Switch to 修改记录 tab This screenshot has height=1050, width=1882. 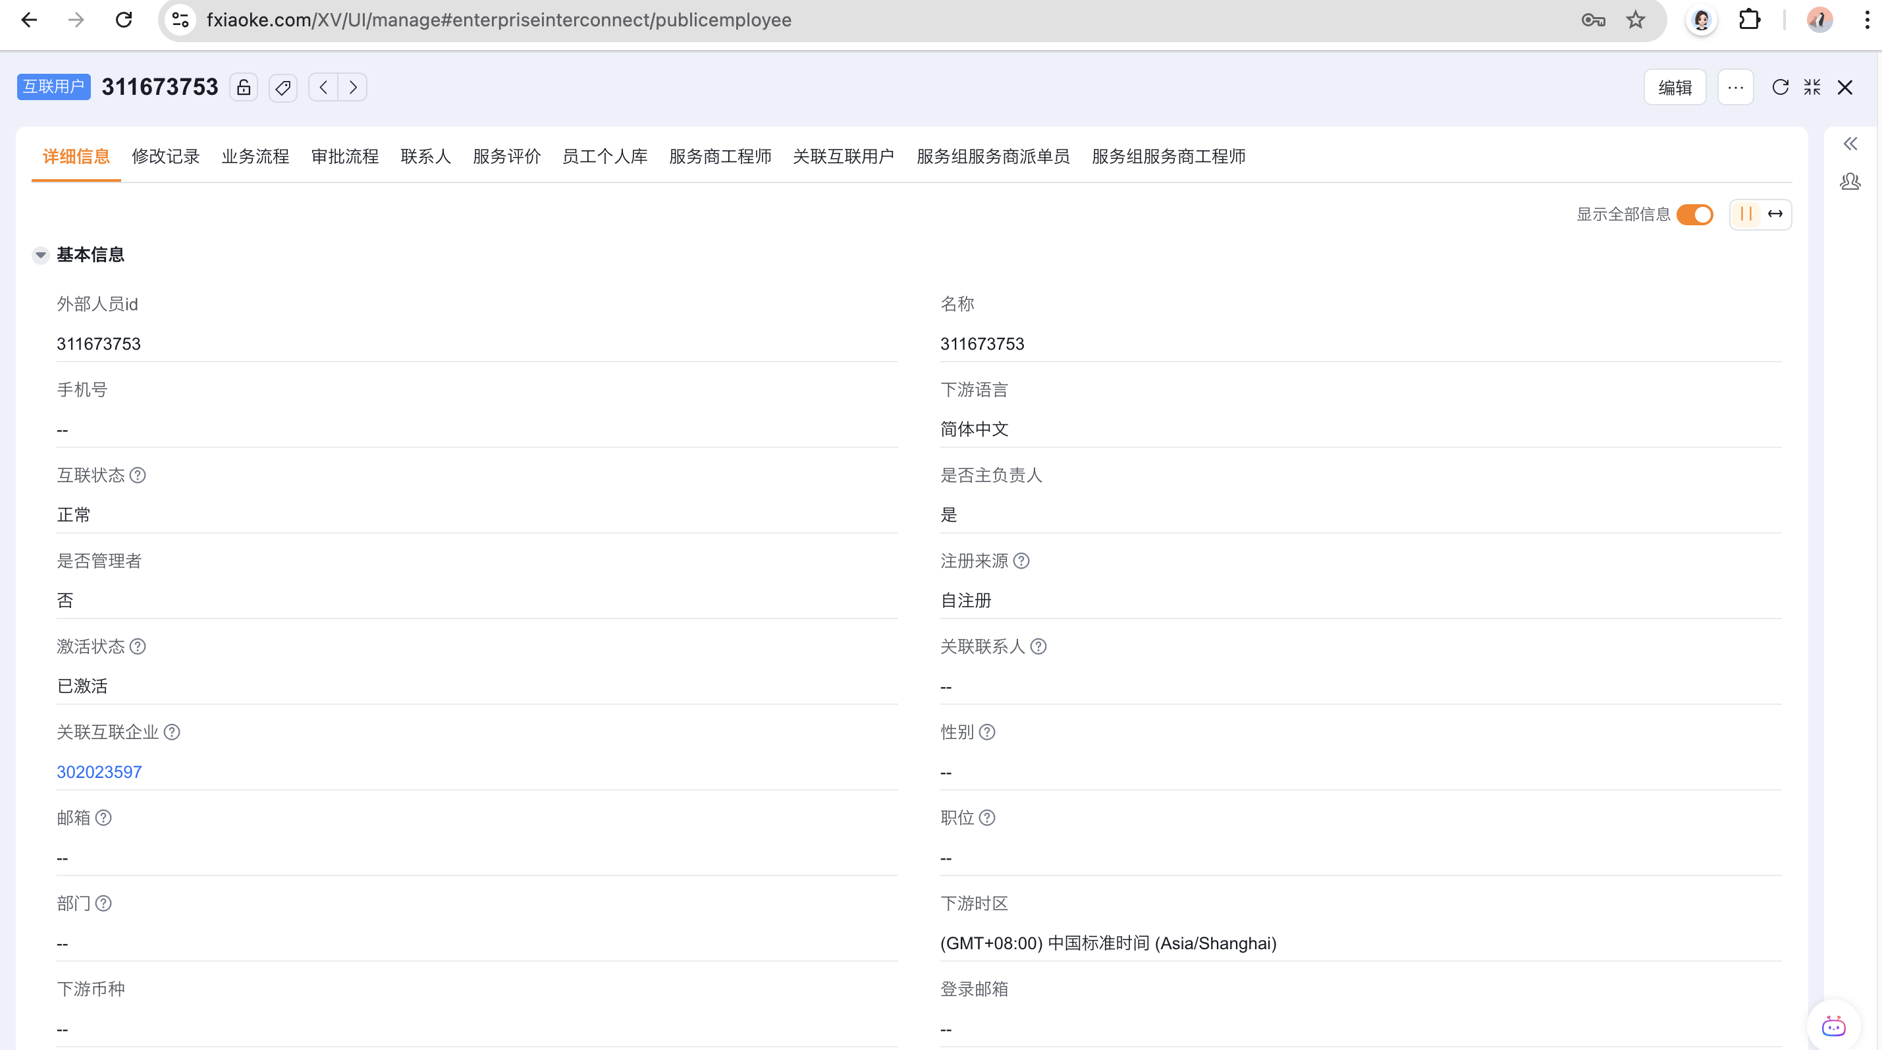[165, 156]
